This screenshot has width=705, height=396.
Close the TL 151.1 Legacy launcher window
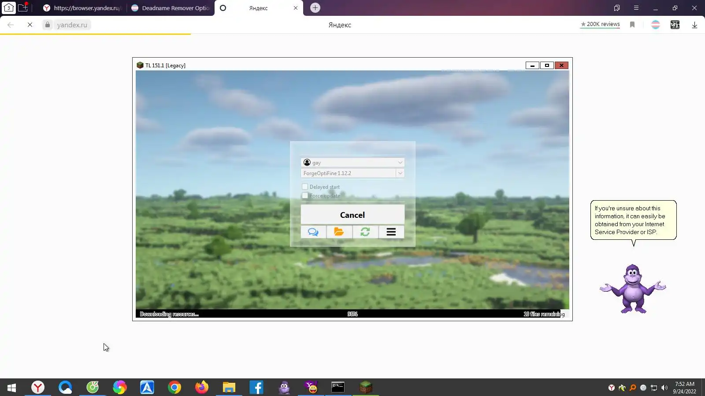[x=561, y=66]
